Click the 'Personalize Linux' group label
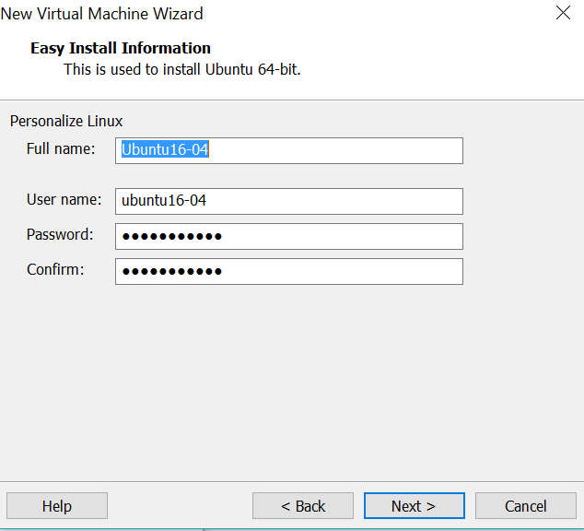The width and height of the screenshot is (584, 531). coord(66,121)
